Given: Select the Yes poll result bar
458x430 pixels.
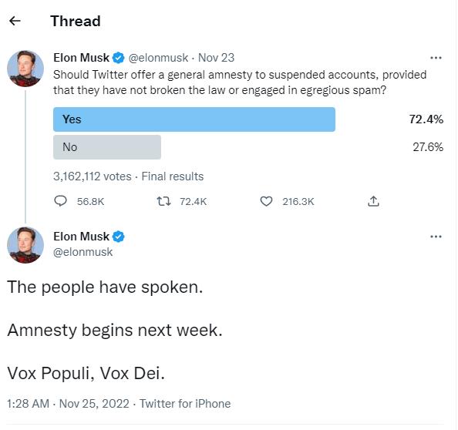Looking at the screenshot, I should [x=194, y=119].
